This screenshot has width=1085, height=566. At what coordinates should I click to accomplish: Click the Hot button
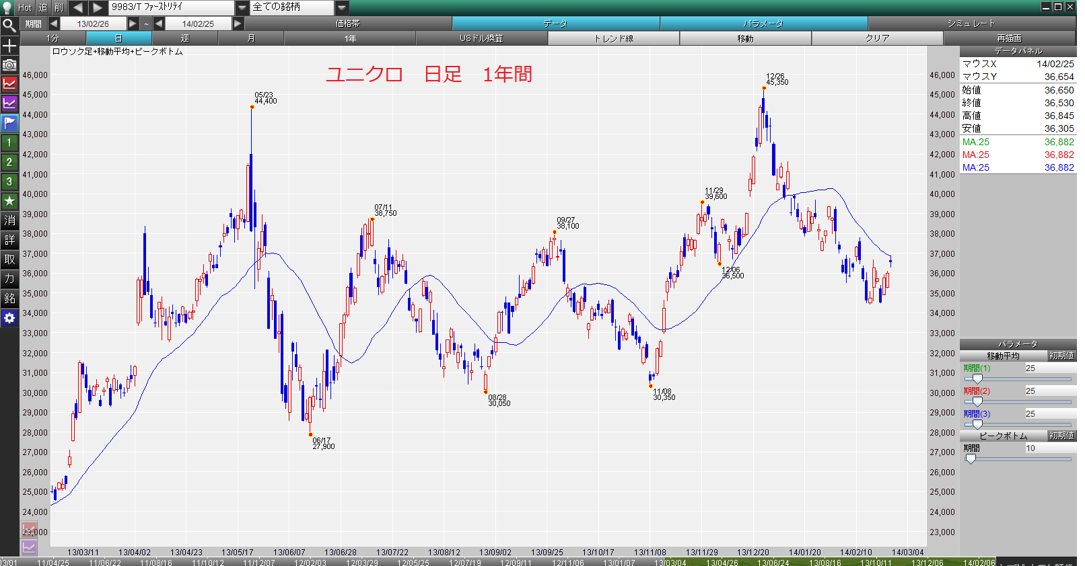tap(25, 7)
